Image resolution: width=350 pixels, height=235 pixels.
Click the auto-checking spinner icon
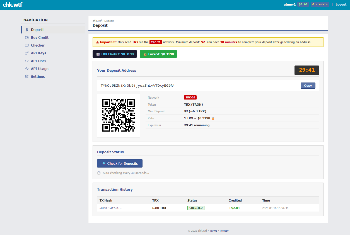(99, 173)
